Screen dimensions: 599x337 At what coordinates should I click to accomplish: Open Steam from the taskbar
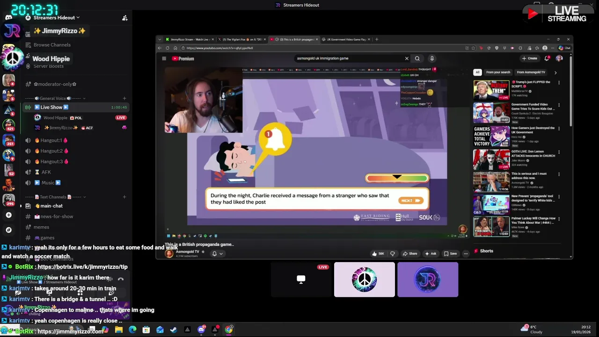pyautogui.click(x=173, y=330)
